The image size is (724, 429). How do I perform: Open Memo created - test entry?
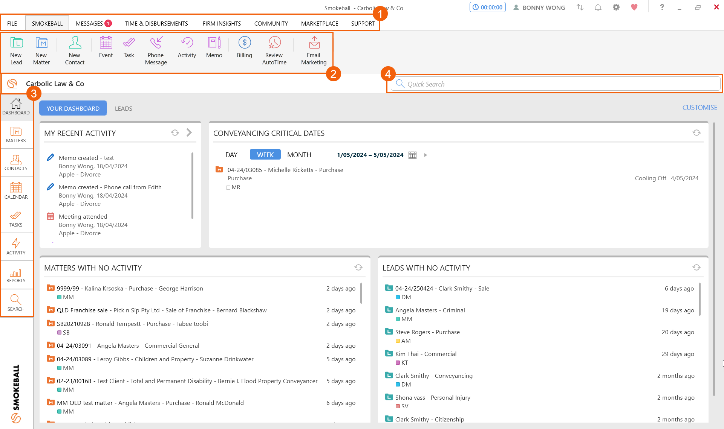click(86, 158)
